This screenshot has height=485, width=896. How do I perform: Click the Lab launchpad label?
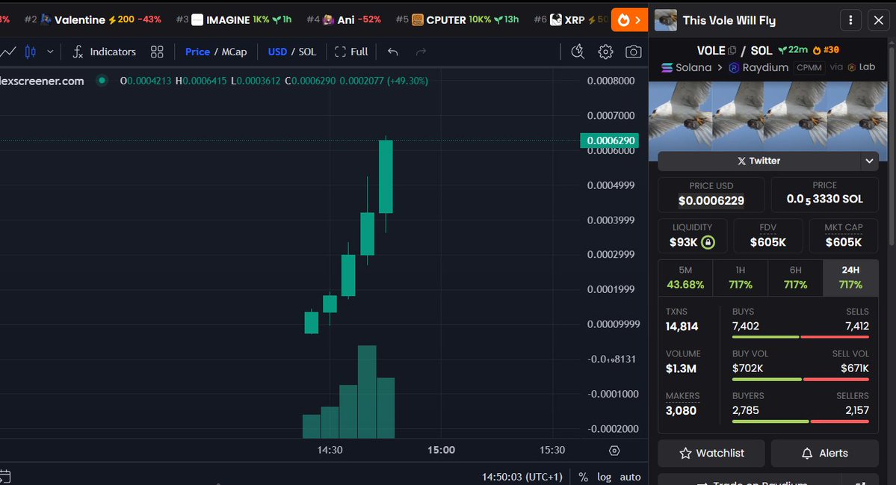point(861,67)
